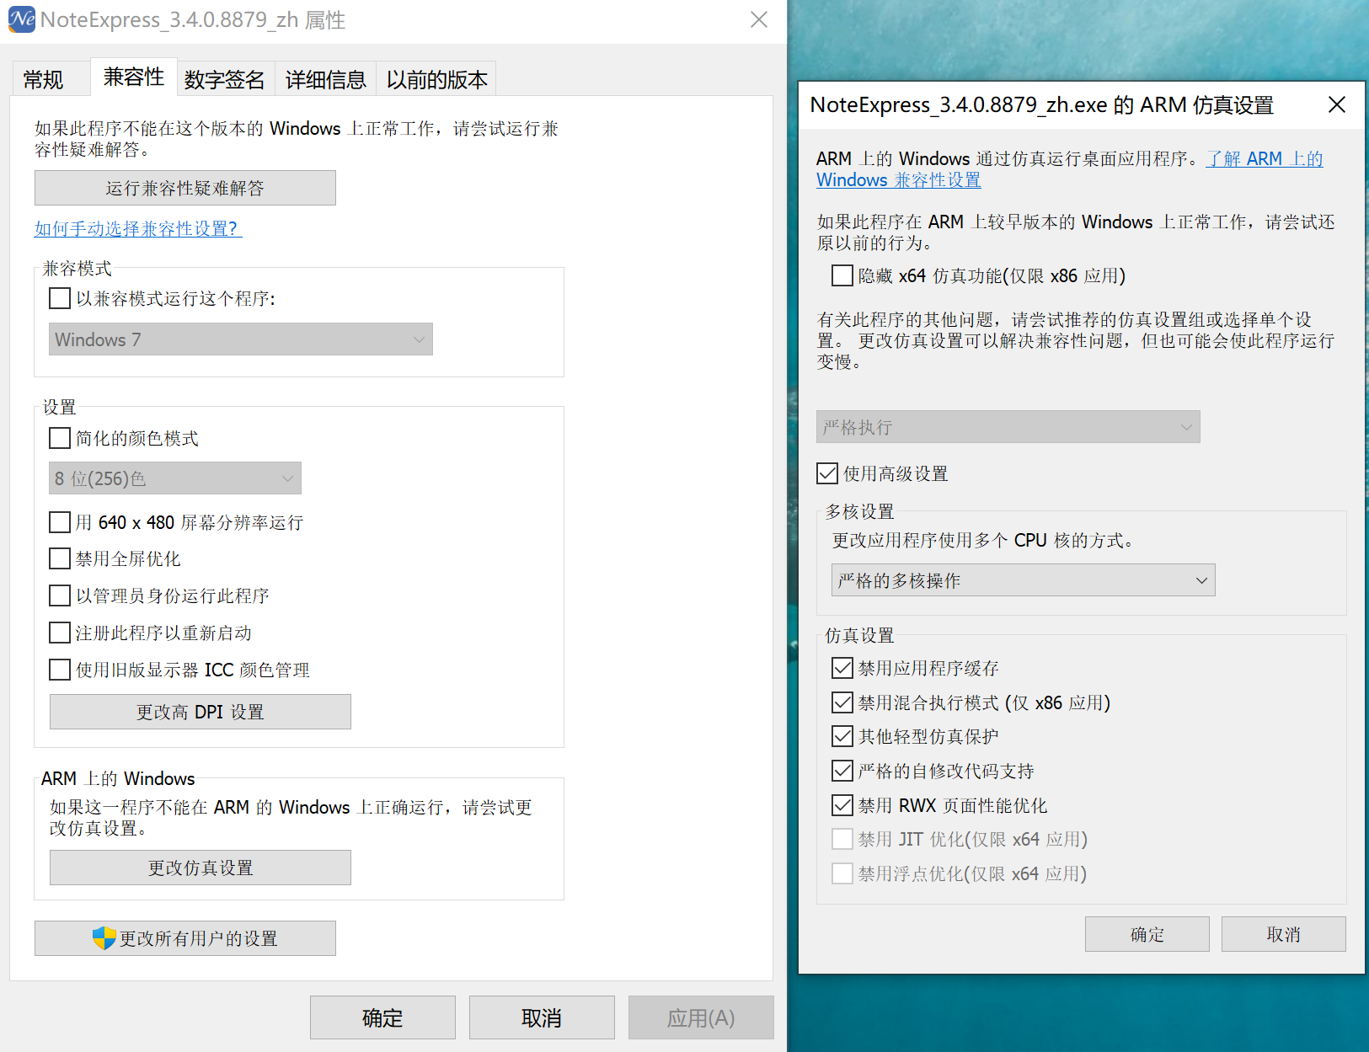Click 更改所有用户的设置 button

pos(185,938)
